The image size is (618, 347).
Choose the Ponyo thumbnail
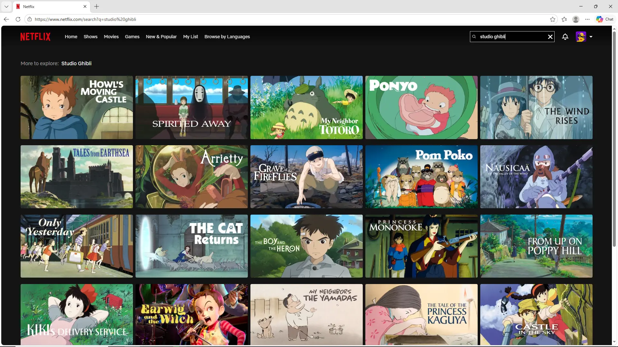pos(421,107)
